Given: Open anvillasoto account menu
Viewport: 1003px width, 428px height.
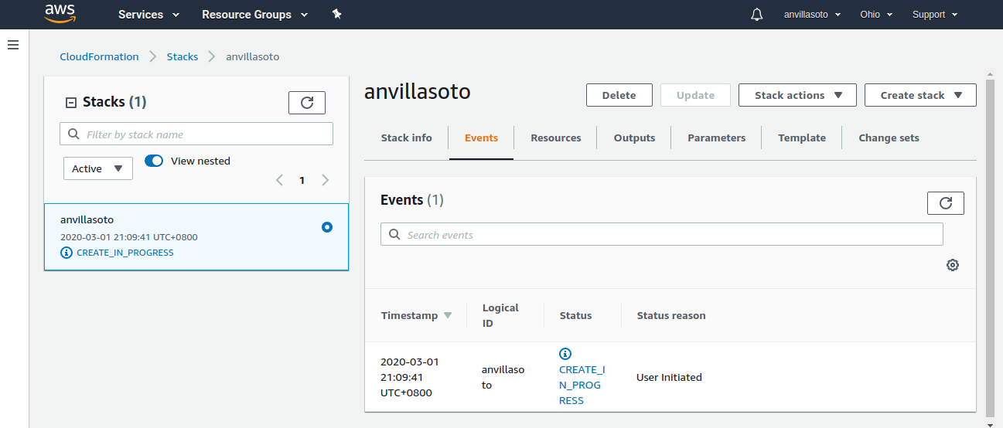Looking at the screenshot, I should tap(812, 15).
